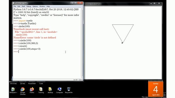Click the Visual Studio Code shortcut label
Image resolution: width=175 pixels, height=98 pixels.
[41, 83]
